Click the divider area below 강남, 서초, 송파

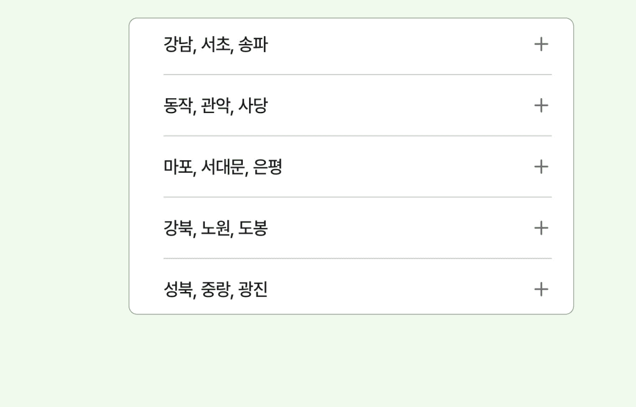click(x=357, y=75)
